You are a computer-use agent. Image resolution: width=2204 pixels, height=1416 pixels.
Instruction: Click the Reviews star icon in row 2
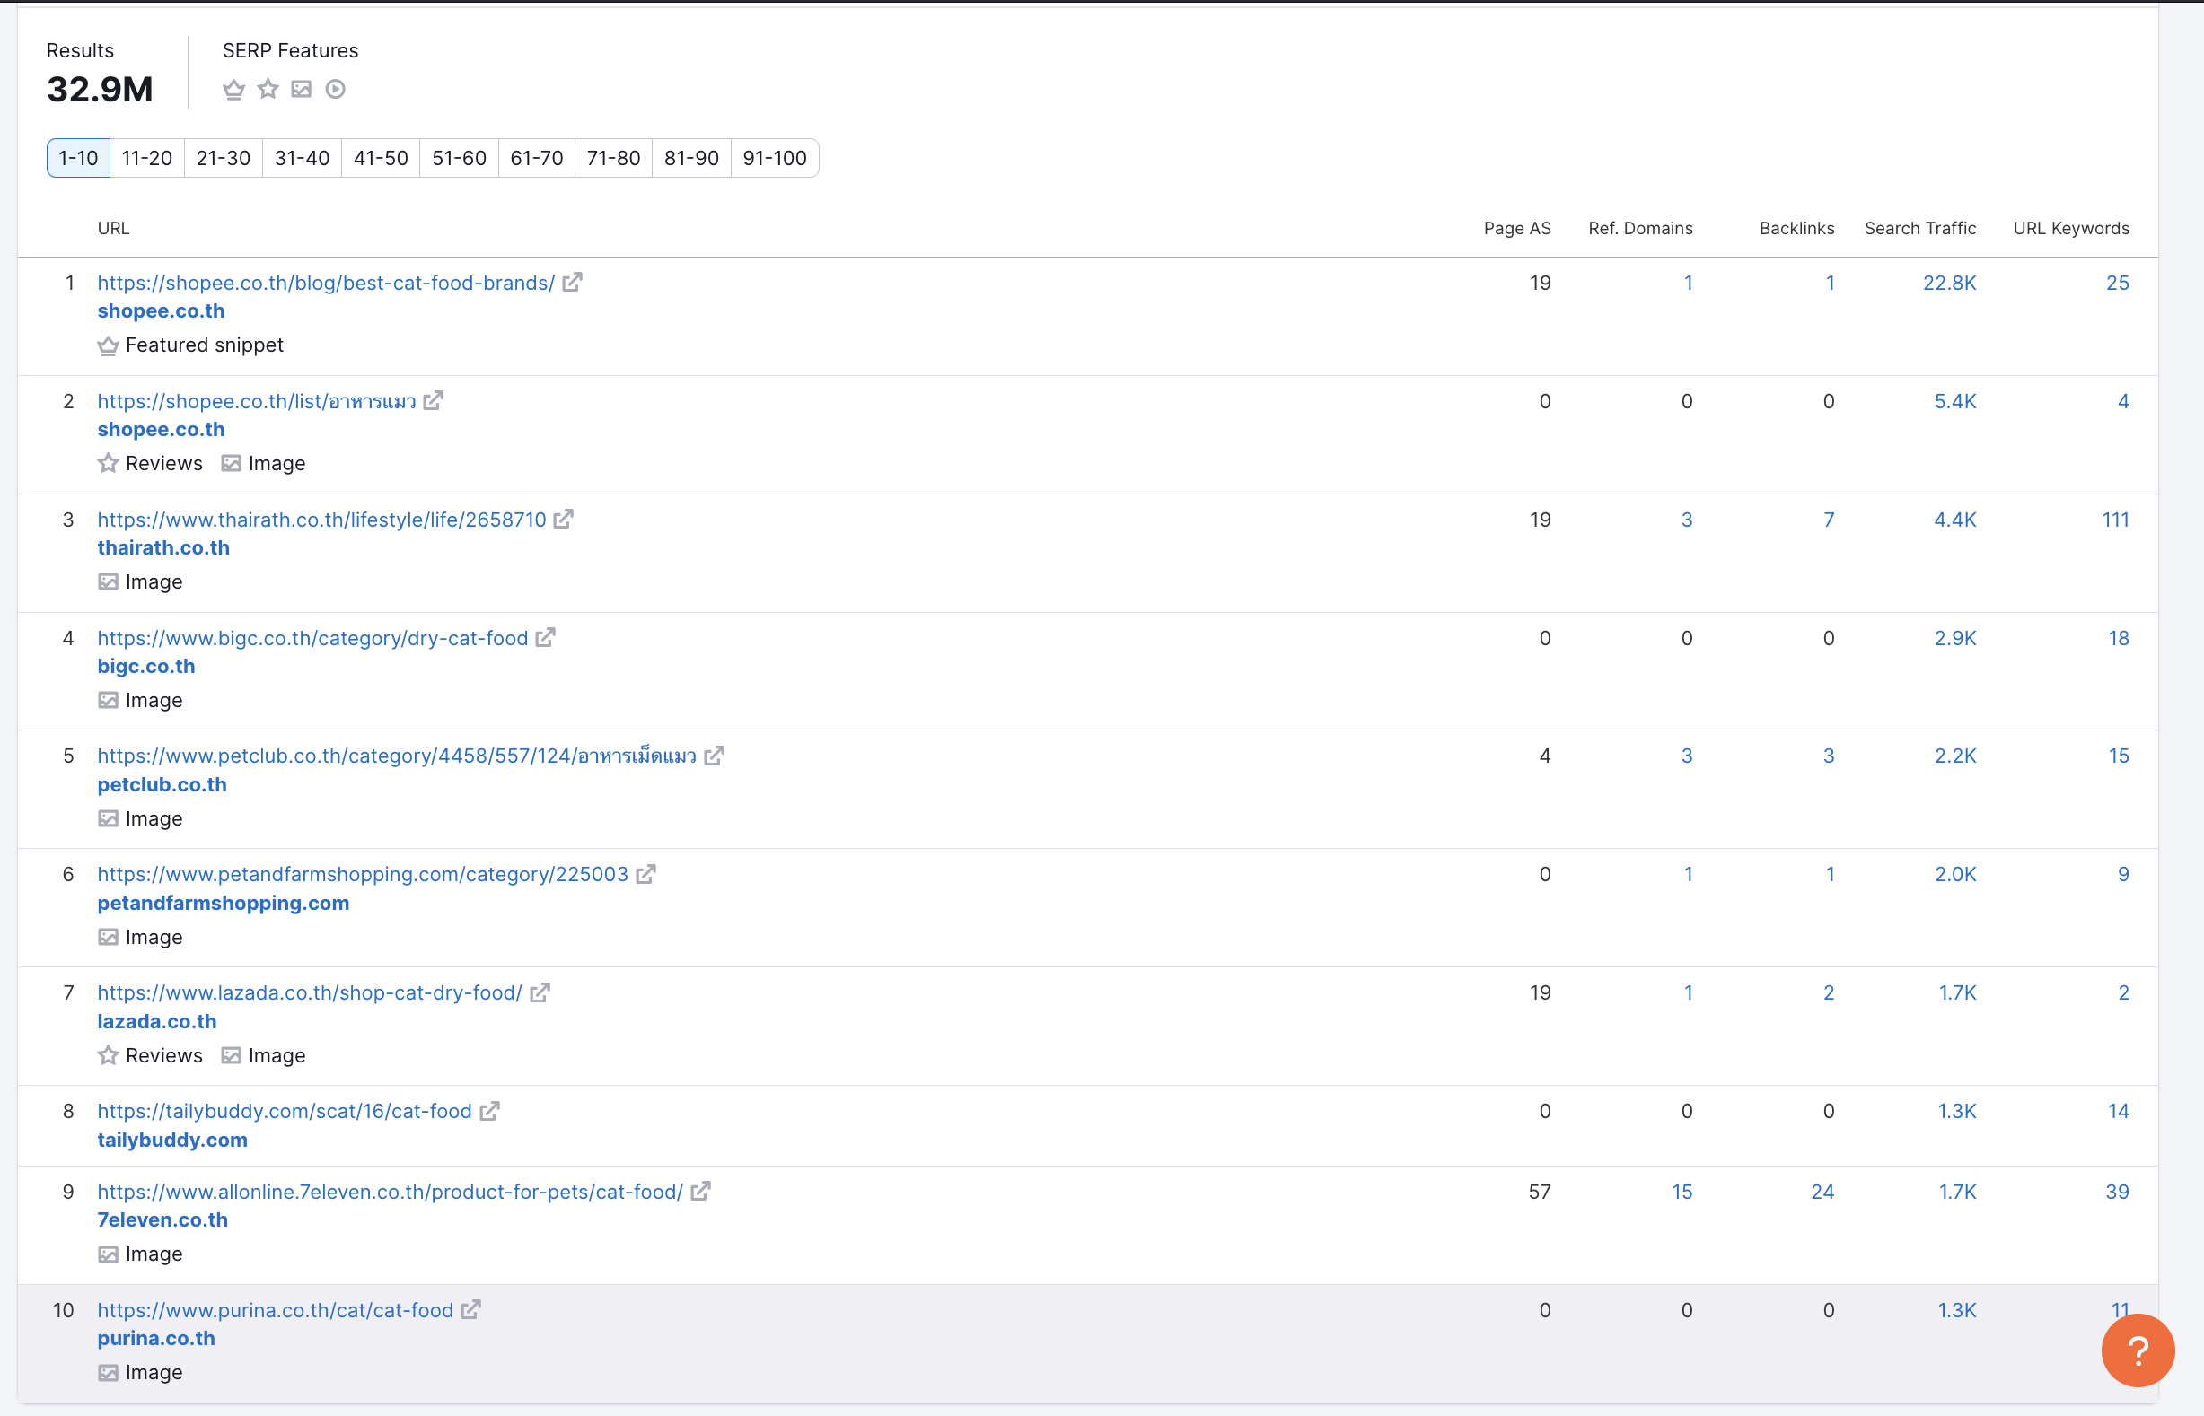pyautogui.click(x=109, y=463)
